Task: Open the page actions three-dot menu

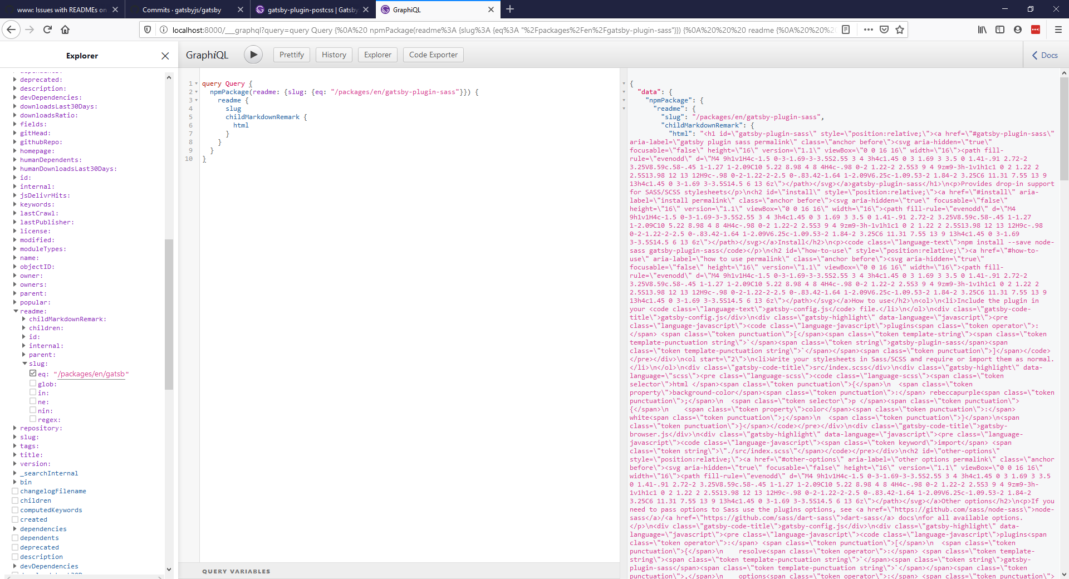Action: [x=868, y=30]
